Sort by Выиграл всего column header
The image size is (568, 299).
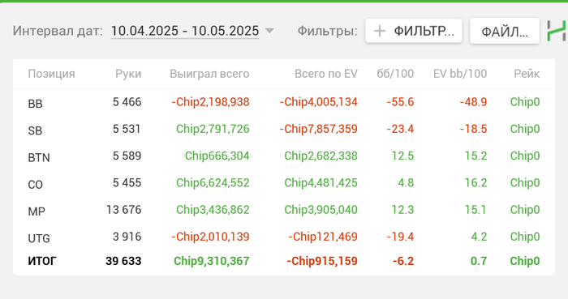pyautogui.click(x=209, y=74)
